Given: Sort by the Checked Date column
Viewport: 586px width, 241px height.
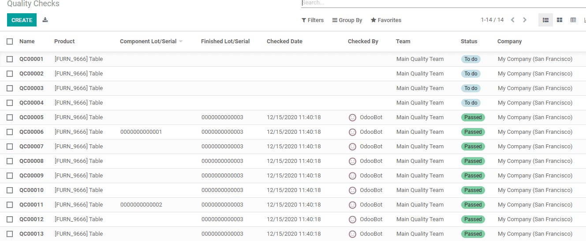Looking at the screenshot, I should [x=284, y=41].
